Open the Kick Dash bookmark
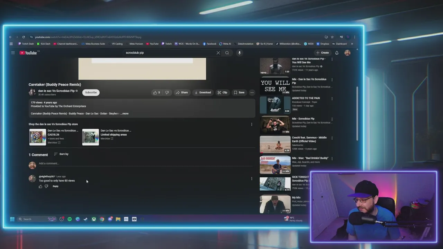 tap(44, 44)
